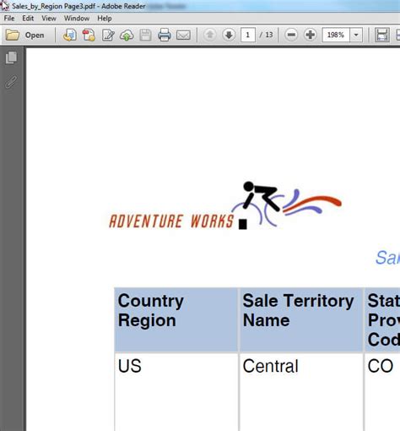Click the email envelope icon
Viewport: 400px width, 431px height.
pos(183,35)
